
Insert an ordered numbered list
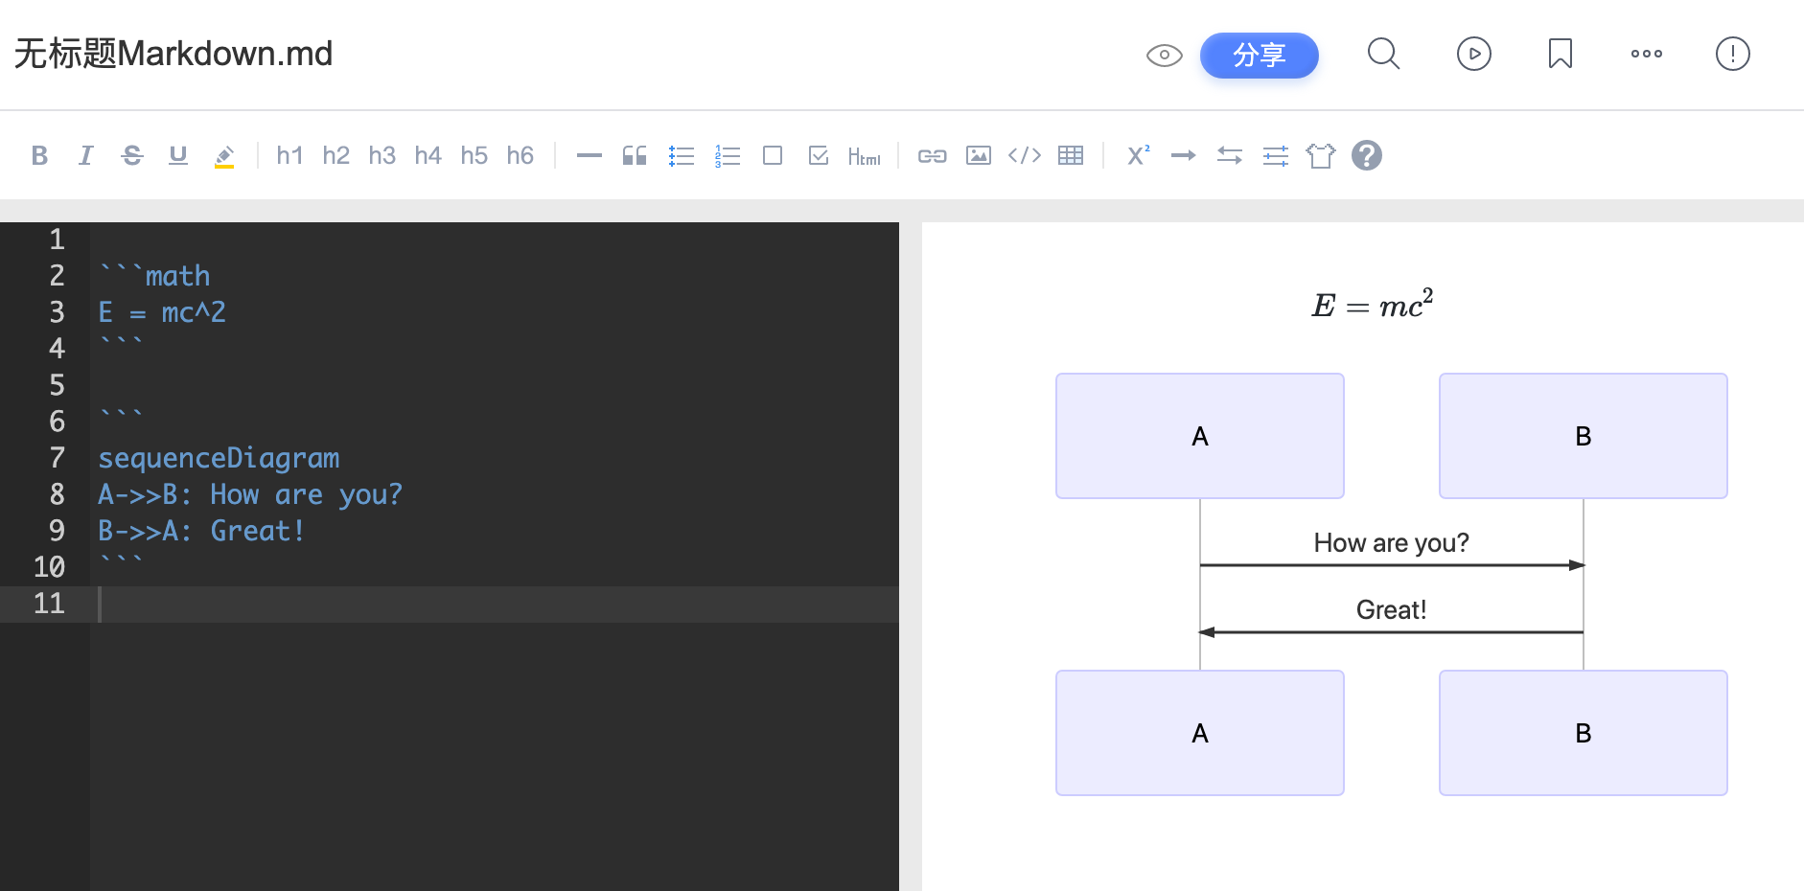point(728,155)
